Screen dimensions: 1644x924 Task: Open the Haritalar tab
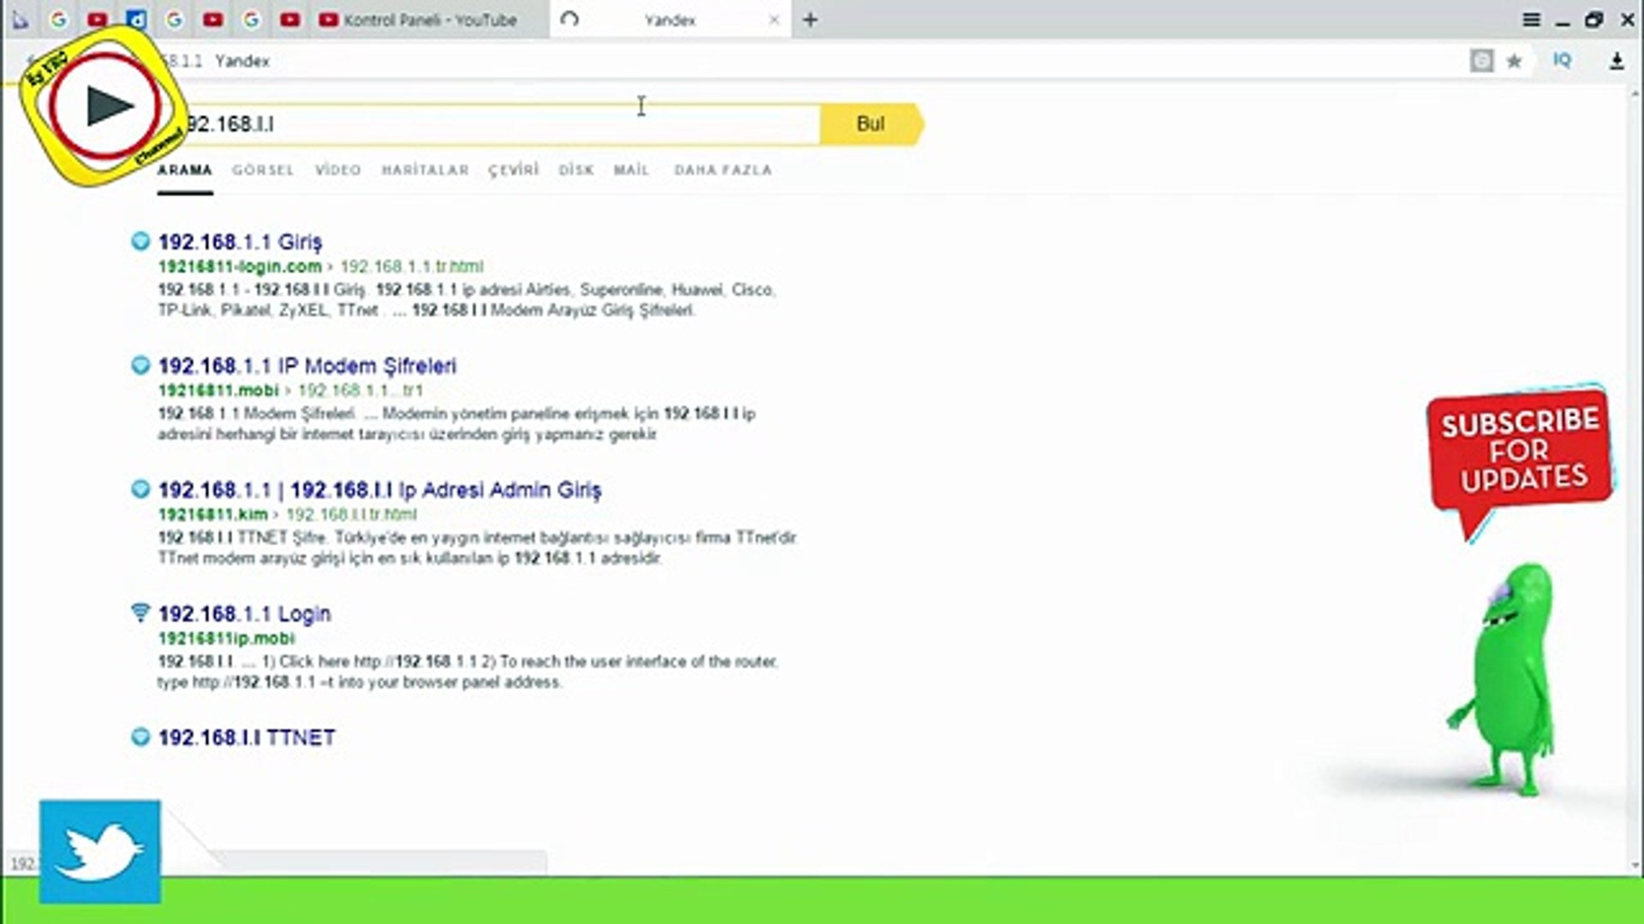[x=425, y=169]
